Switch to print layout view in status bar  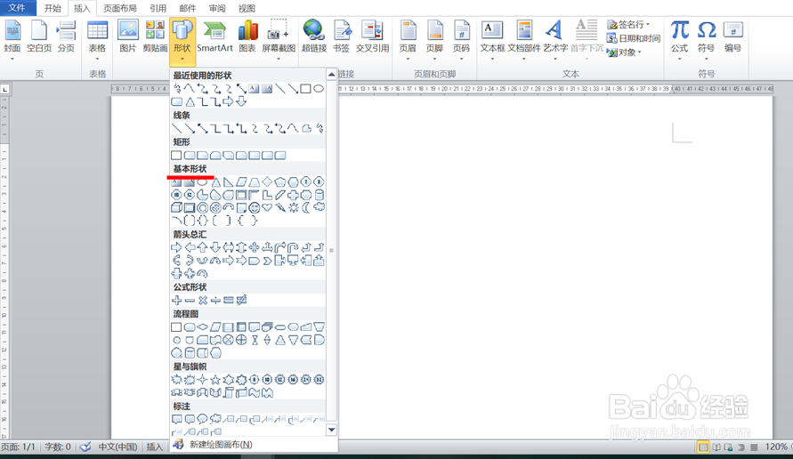click(x=703, y=447)
